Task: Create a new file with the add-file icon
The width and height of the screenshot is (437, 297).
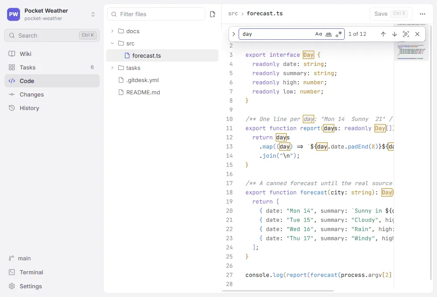Action: [x=212, y=14]
